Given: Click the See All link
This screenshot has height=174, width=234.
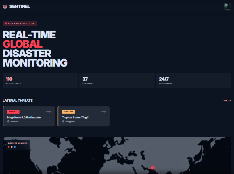Looking at the screenshot, I should (x=227, y=101).
